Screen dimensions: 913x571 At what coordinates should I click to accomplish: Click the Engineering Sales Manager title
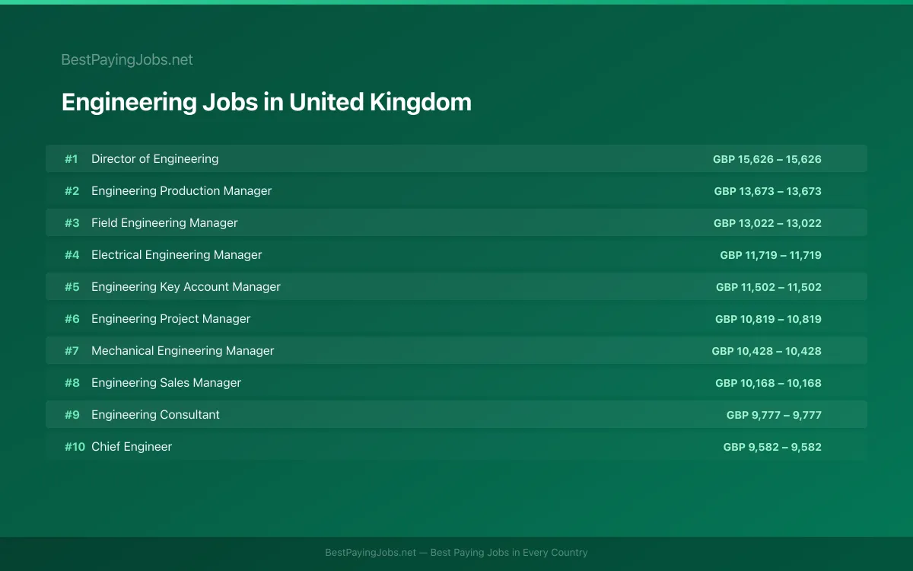(x=166, y=382)
